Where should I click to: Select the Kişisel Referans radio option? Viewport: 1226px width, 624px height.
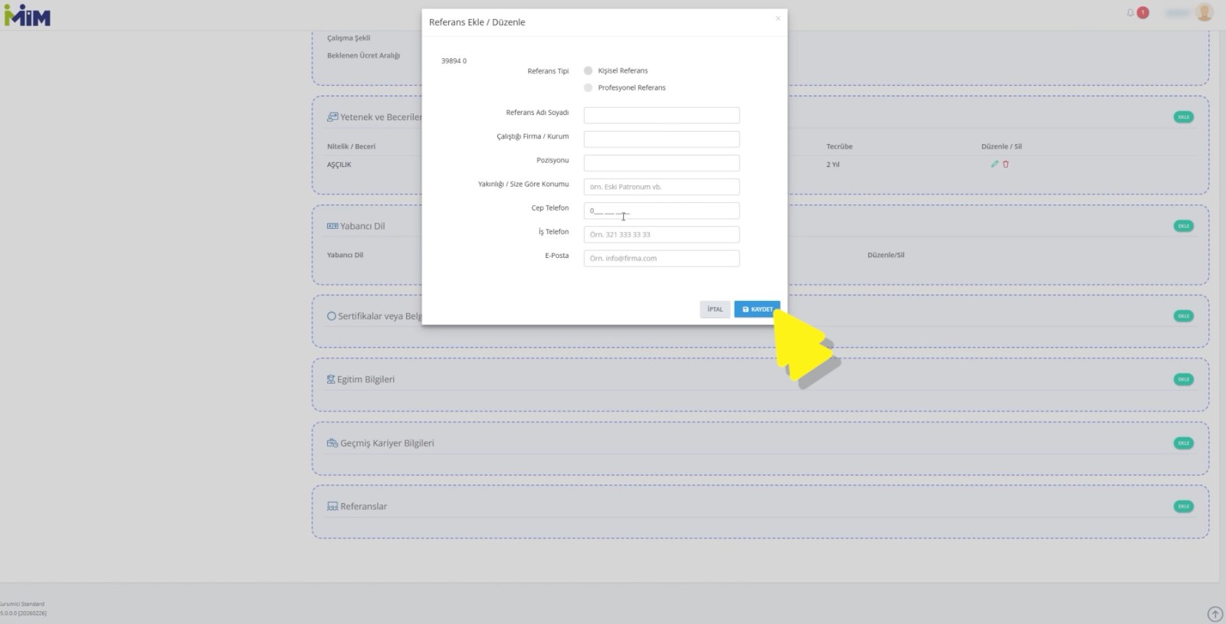click(588, 70)
